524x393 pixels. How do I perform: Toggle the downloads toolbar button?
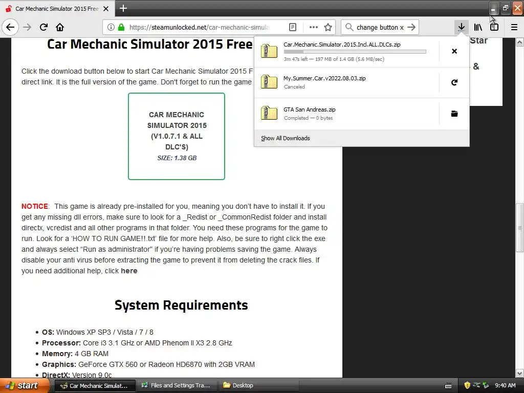pos(461,27)
